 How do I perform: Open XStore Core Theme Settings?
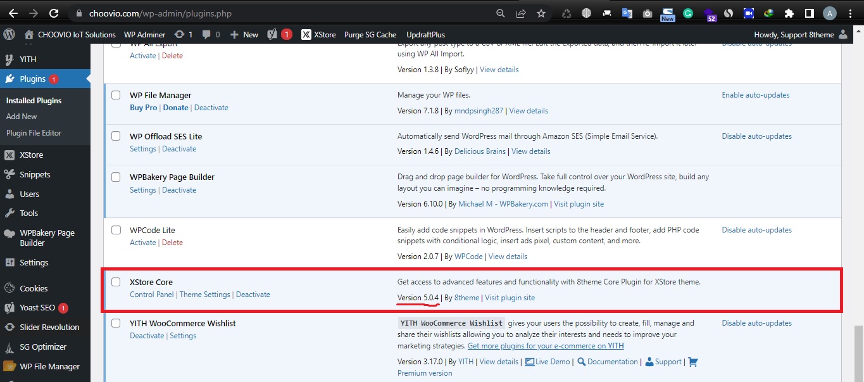205,295
